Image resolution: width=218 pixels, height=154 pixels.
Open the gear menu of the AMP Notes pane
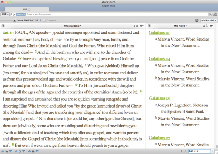point(211,26)
